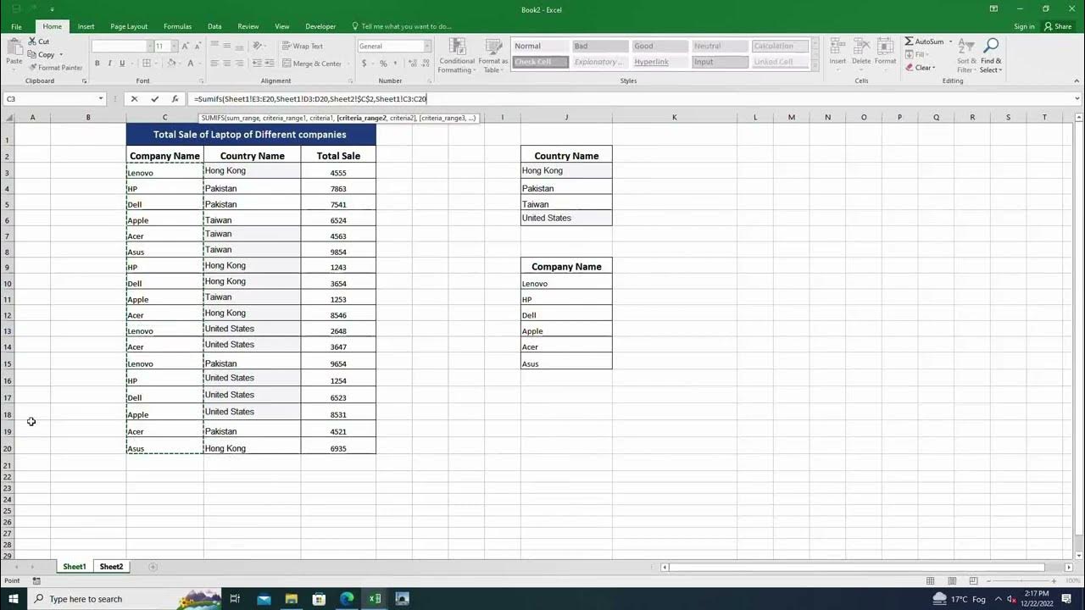Open the Font Color A

click(x=190, y=64)
